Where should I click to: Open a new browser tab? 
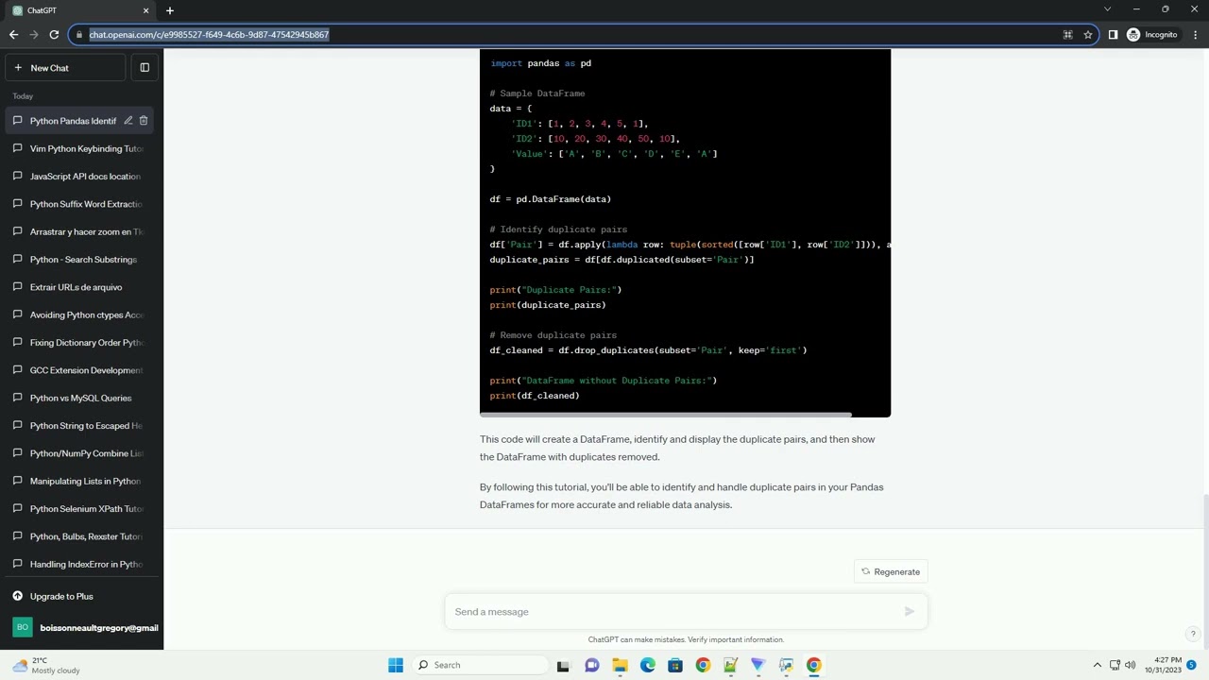pyautogui.click(x=170, y=10)
